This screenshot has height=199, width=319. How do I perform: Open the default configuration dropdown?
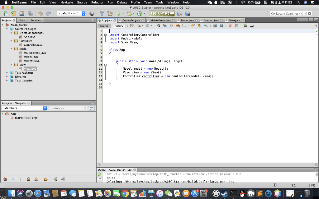tap(71, 14)
